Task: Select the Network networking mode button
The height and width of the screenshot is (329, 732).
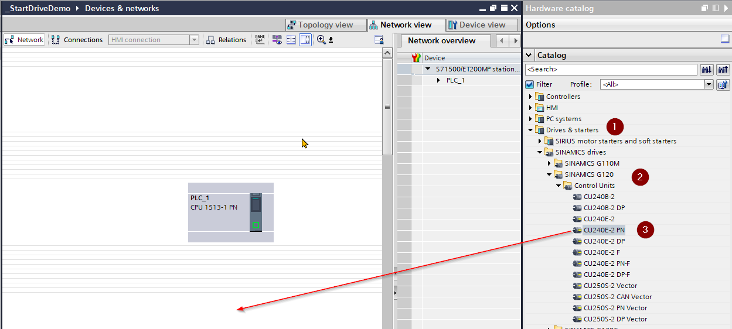Action: pyautogui.click(x=24, y=40)
